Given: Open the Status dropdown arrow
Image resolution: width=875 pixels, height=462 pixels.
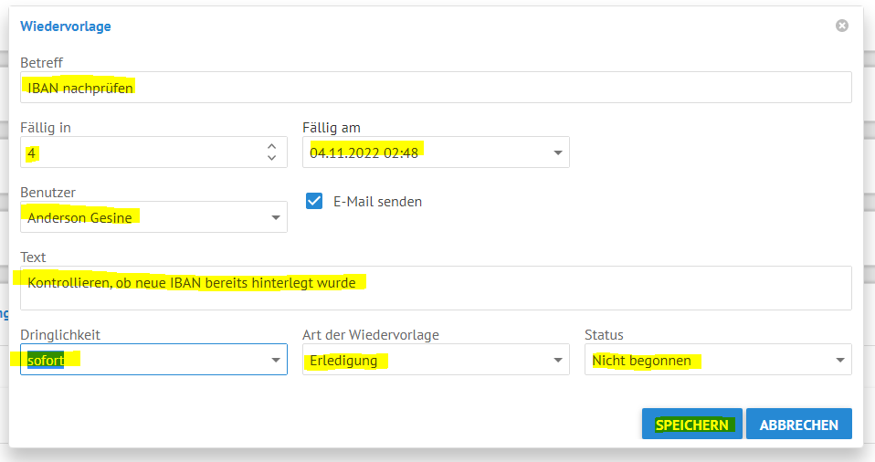Looking at the screenshot, I should (x=840, y=360).
